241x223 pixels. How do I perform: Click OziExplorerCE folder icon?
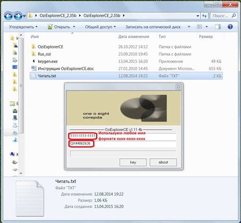click(34, 46)
